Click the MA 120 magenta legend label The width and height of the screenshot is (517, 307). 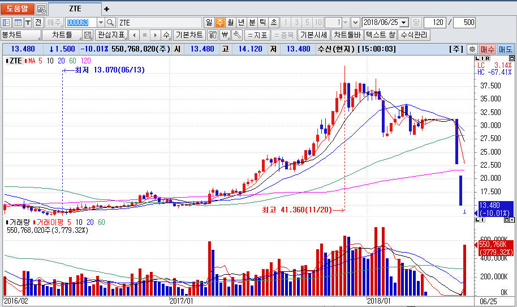(86, 61)
